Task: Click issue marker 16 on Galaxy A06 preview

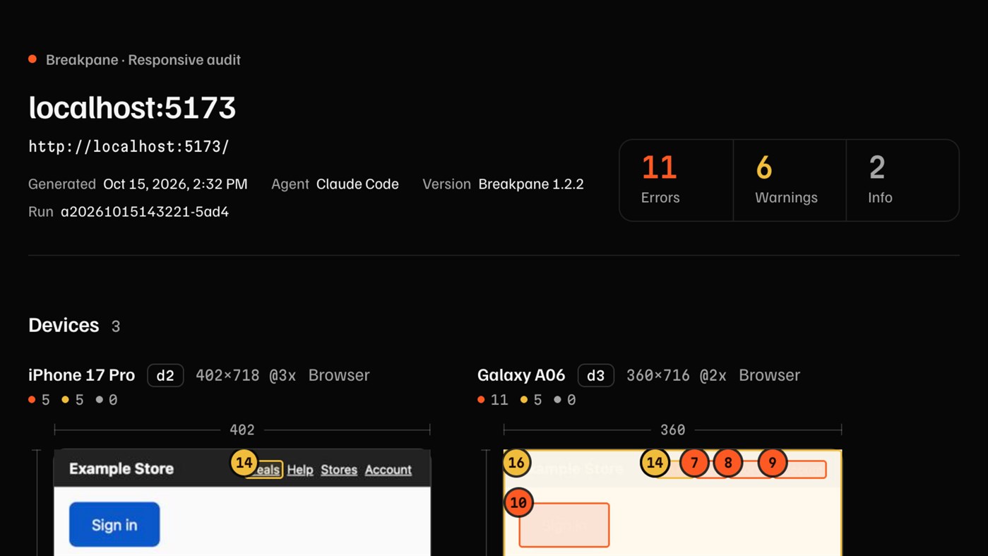Action: (516, 463)
